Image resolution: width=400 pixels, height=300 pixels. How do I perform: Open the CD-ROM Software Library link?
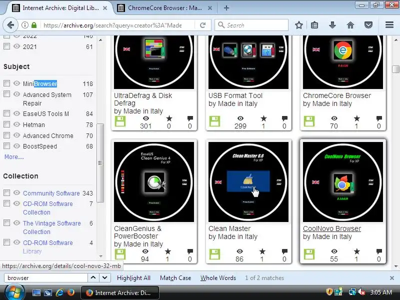click(47, 247)
